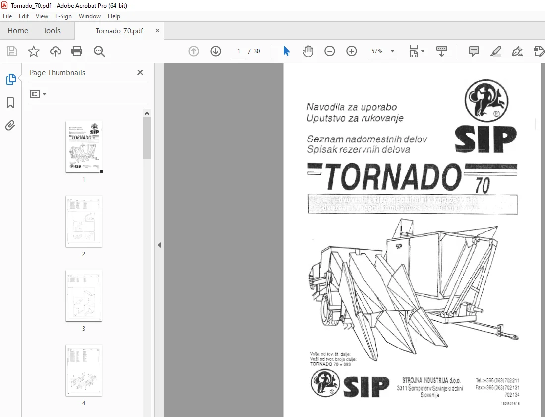Click the thumbnails panel scrollbar handle
The image size is (545, 417).
click(x=147, y=138)
